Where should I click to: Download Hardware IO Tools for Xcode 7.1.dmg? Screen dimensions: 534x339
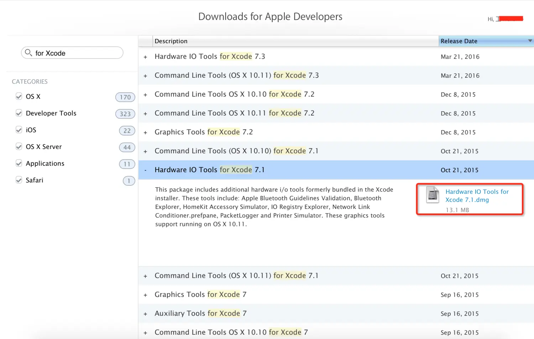point(477,196)
